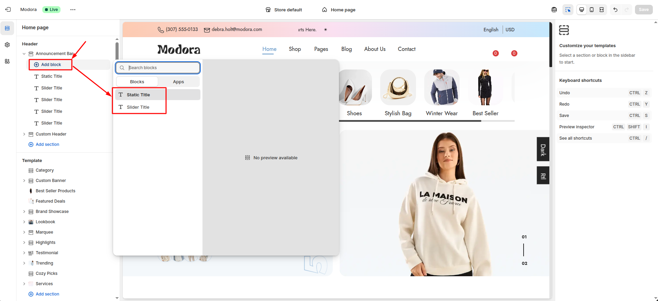
Task: Open the English language selector
Action: (x=491, y=30)
